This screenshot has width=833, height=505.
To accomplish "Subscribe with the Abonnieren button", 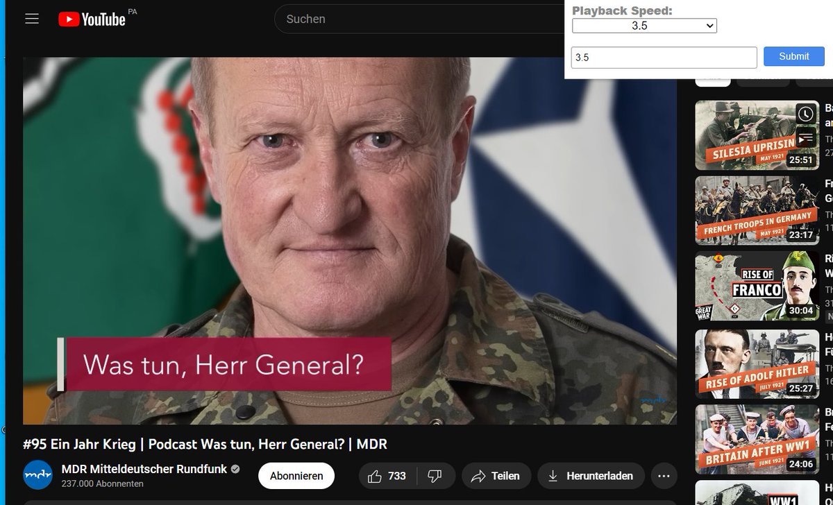I will click(x=296, y=476).
